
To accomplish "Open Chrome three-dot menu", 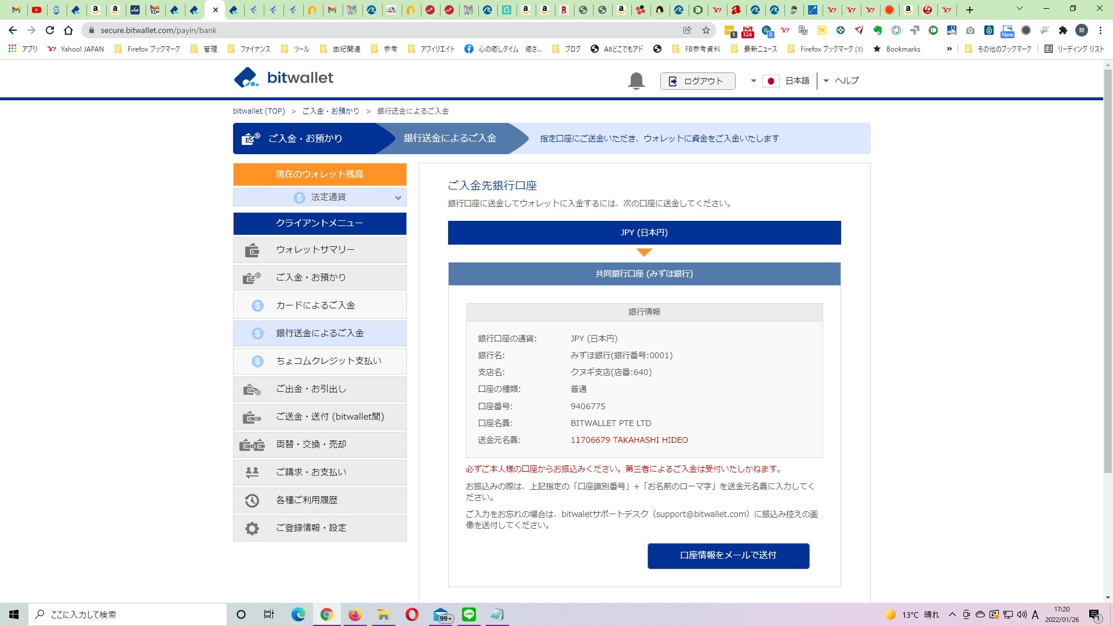I will [x=1100, y=30].
